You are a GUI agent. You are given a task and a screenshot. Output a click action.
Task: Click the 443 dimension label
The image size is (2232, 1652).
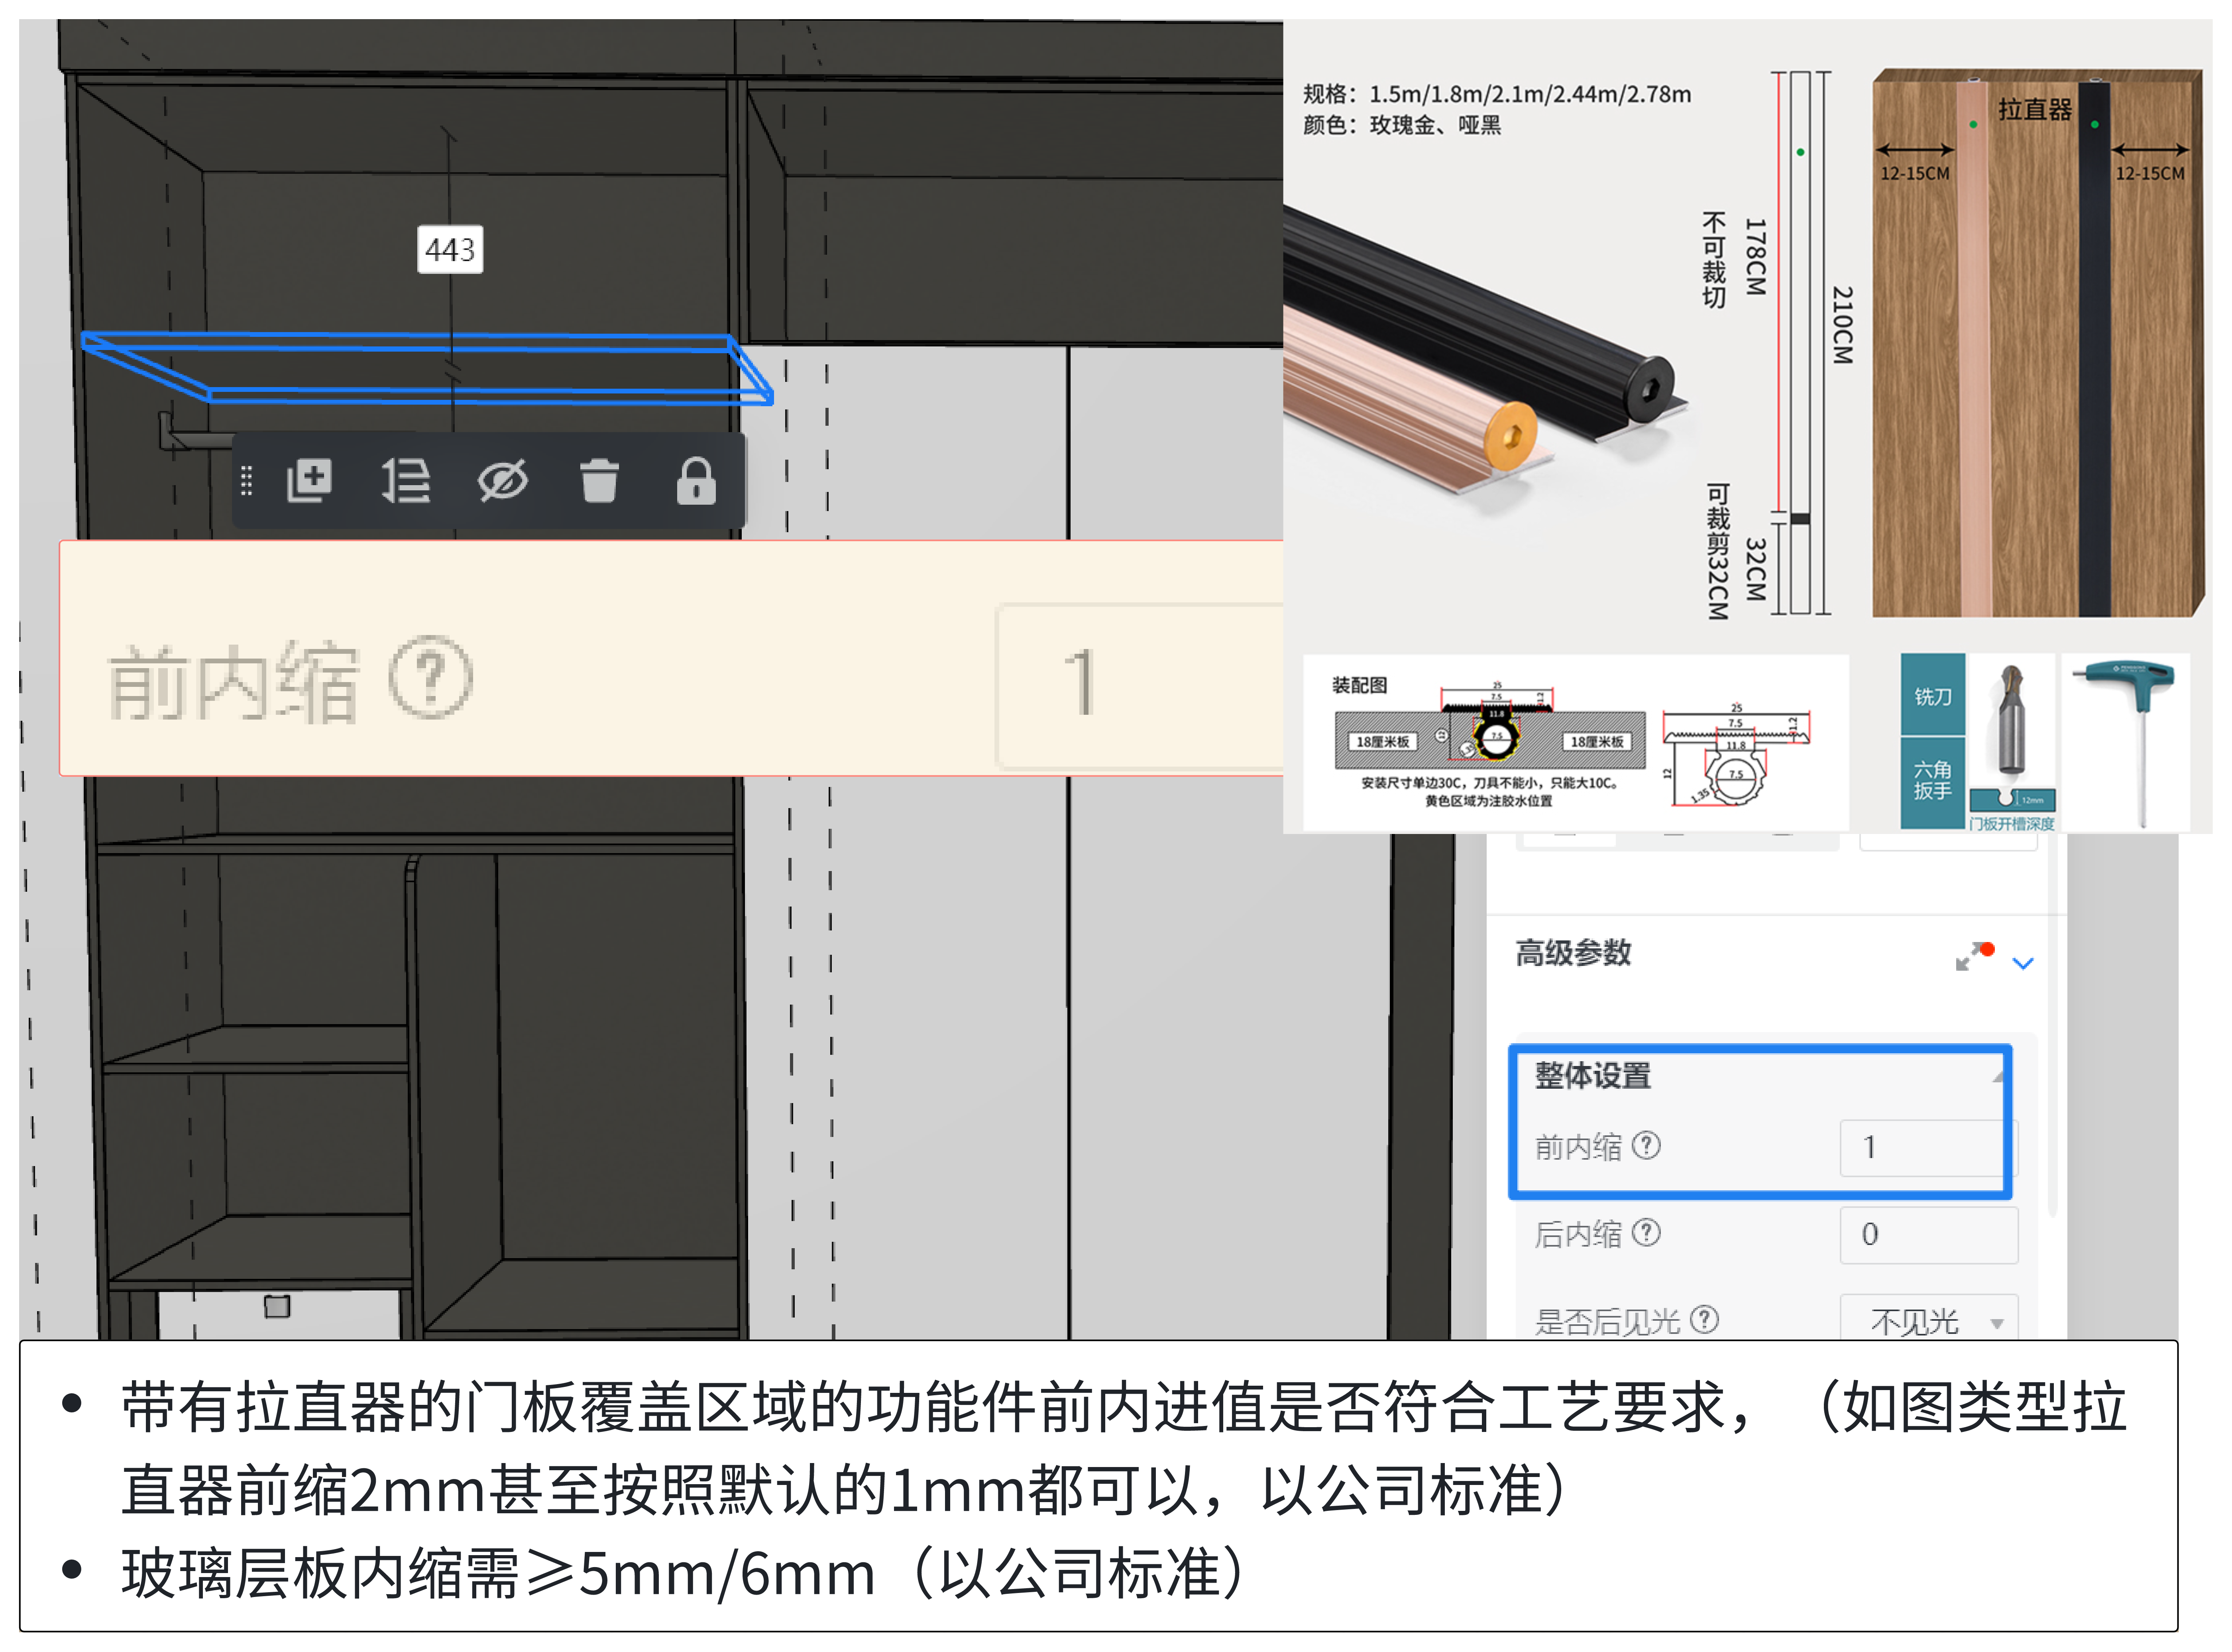[x=450, y=249]
